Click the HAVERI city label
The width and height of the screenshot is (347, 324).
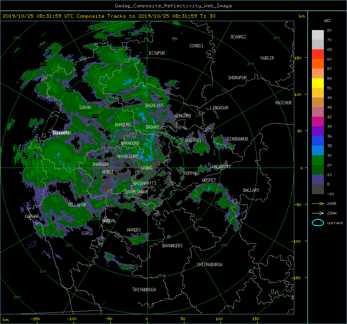tap(134, 230)
